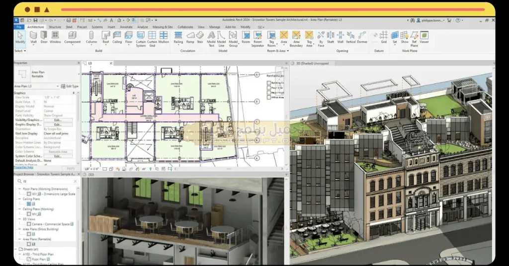Choose the Ref Plane tool
The height and width of the screenshot is (266, 509).
coord(414,39)
